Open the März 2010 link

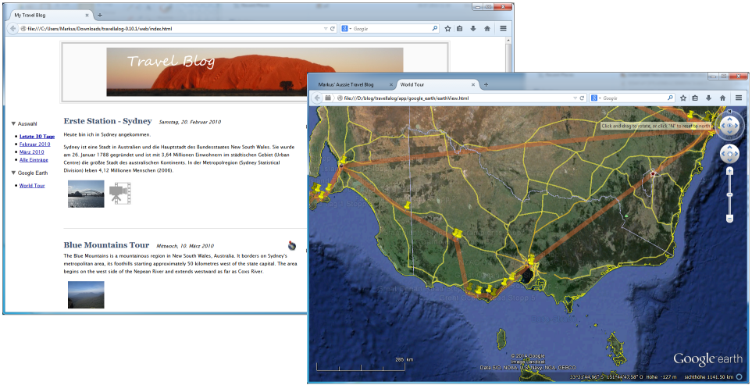(32, 152)
